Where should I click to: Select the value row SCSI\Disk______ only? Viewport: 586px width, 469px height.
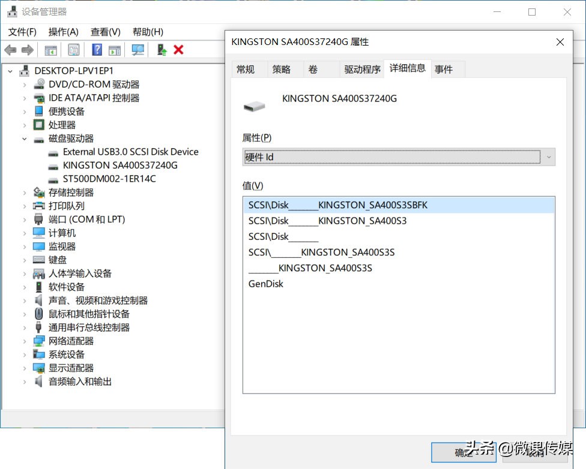coord(399,237)
